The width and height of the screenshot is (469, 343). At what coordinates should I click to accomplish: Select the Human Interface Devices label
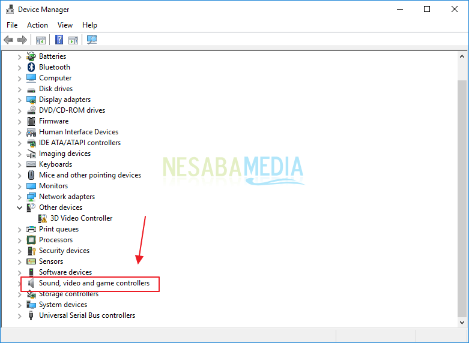coord(78,132)
